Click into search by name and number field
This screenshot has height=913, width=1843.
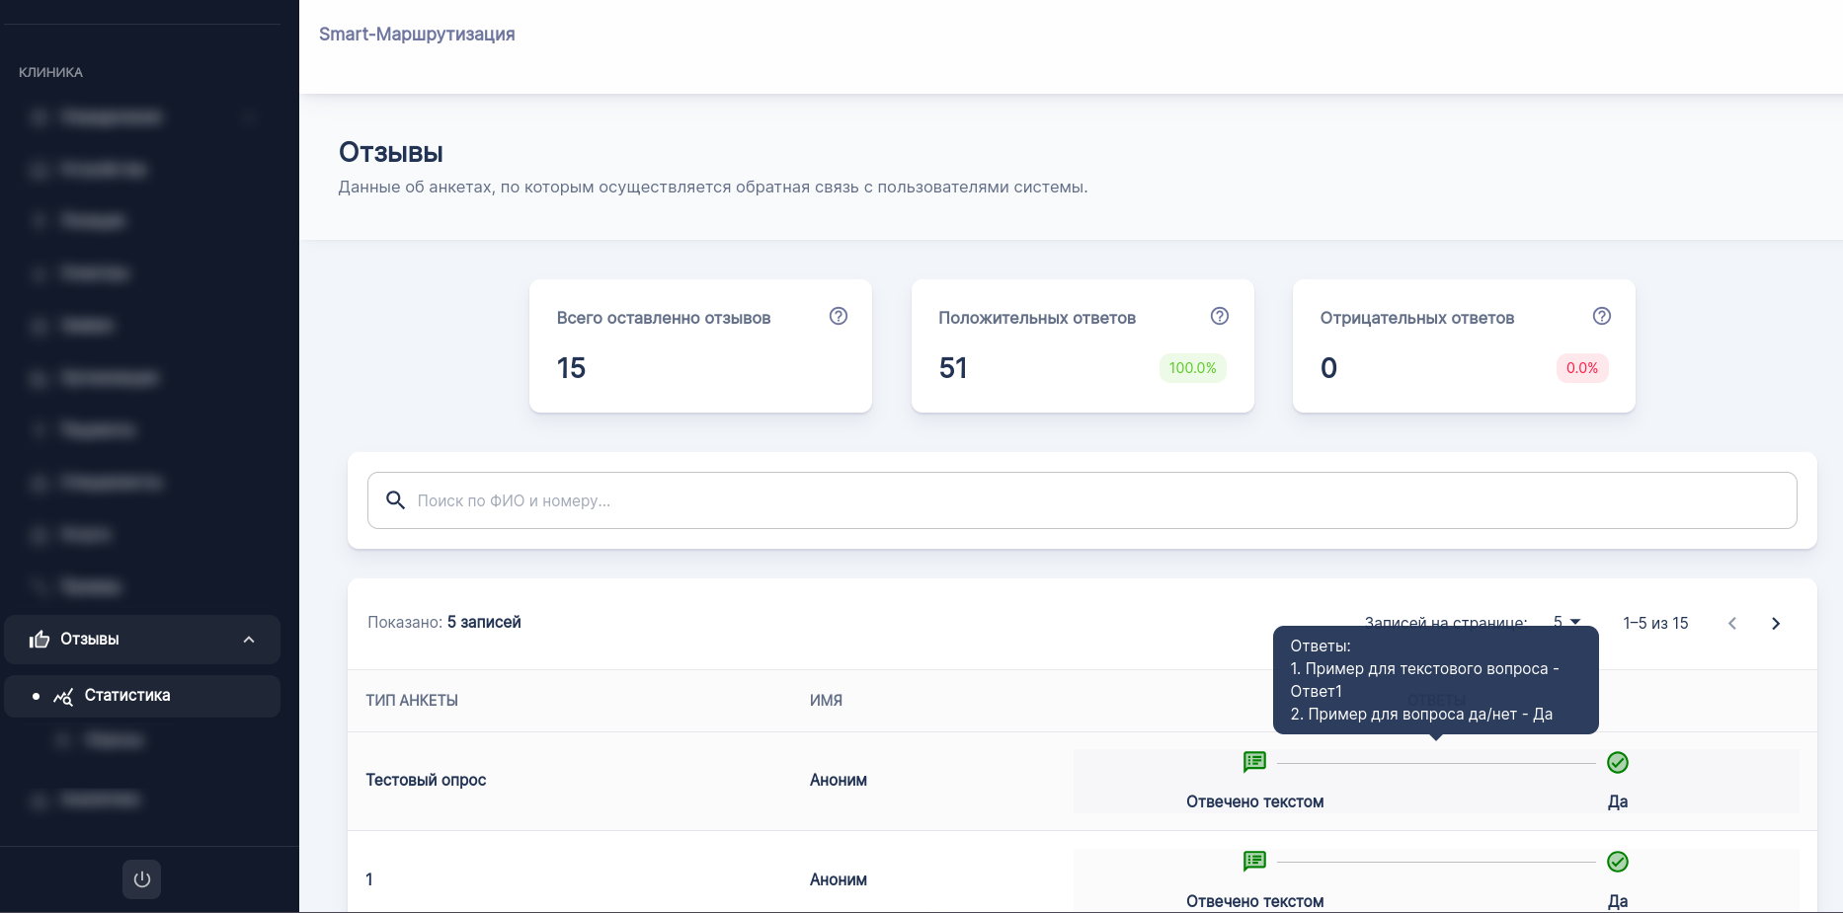(1086, 500)
